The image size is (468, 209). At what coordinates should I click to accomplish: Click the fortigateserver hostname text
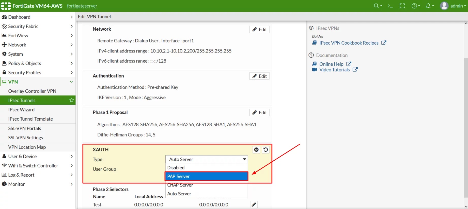click(82, 6)
